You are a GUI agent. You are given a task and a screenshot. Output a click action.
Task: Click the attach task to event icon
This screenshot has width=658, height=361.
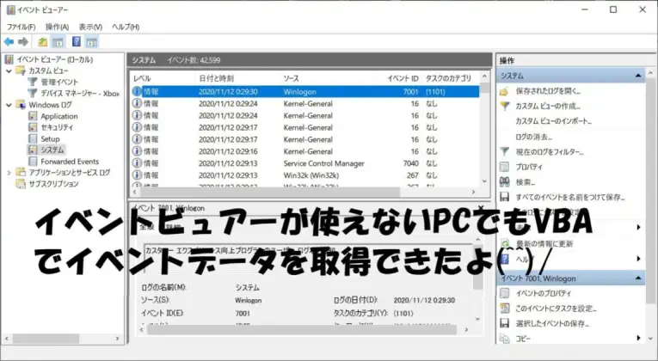(x=505, y=309)
